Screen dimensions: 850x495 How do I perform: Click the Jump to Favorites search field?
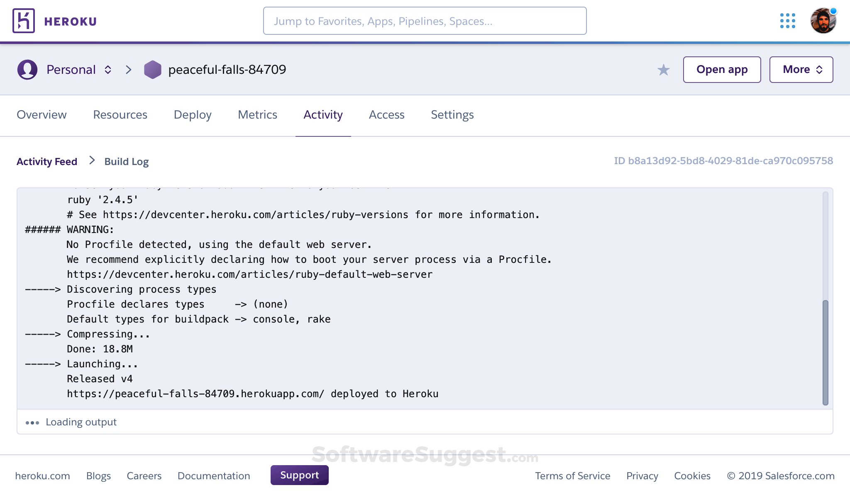point(425,21)
